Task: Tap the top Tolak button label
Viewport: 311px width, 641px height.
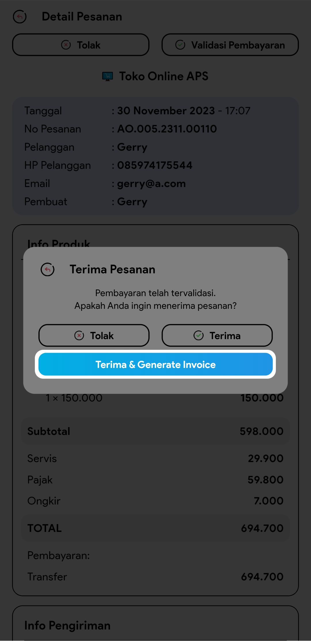Action: coord(89,45)
